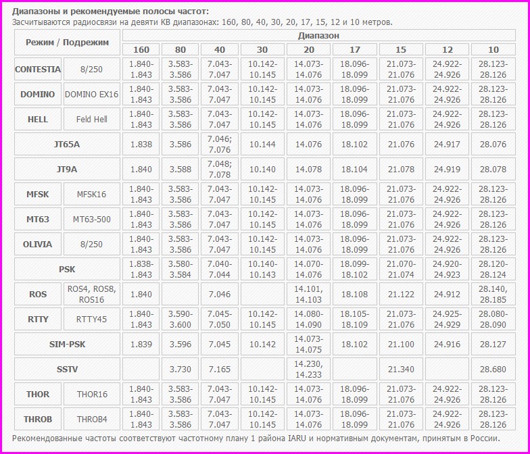Select the OLIVIA mode cell

point(38,245)
